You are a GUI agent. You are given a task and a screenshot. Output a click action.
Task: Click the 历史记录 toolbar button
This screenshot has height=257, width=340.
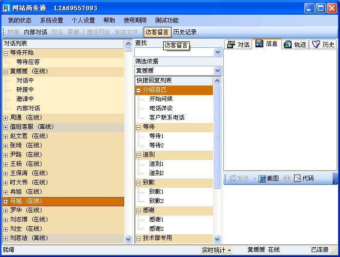[185, 32]
